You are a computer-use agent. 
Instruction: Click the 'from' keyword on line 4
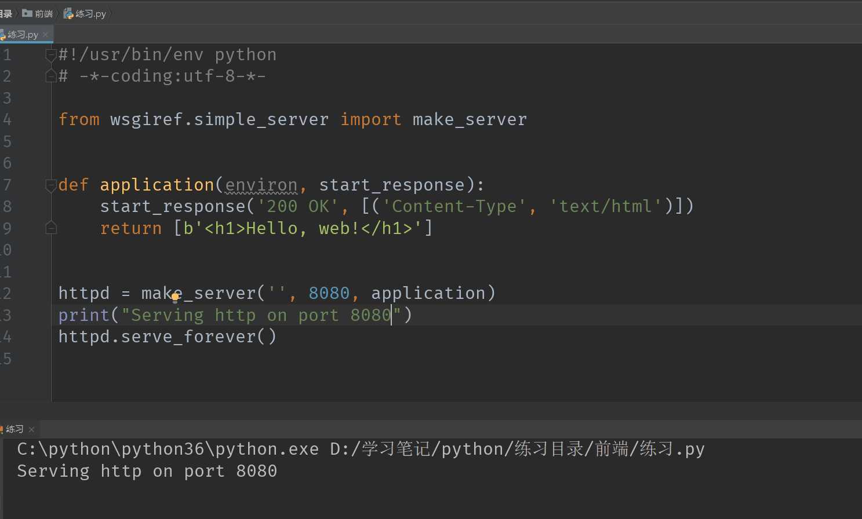coord(79,119)
